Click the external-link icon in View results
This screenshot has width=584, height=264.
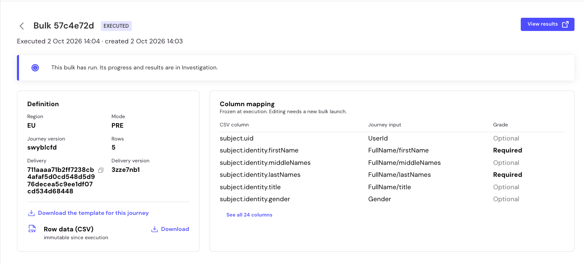pos(565,24)
